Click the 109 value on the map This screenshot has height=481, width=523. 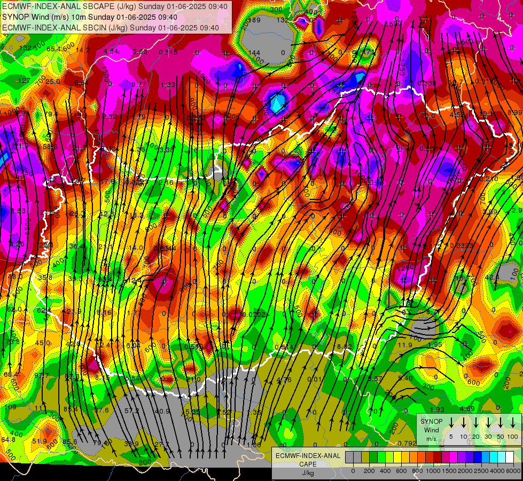pyautogui.click(x=10, y=407)
